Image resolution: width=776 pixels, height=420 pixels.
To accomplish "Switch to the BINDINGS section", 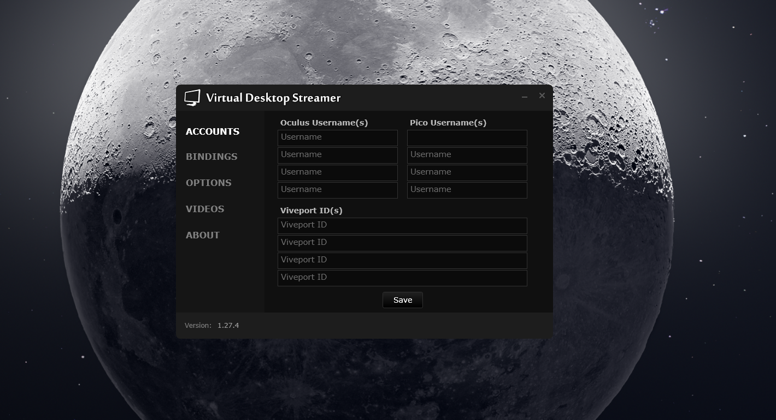I will pos(211,157).
